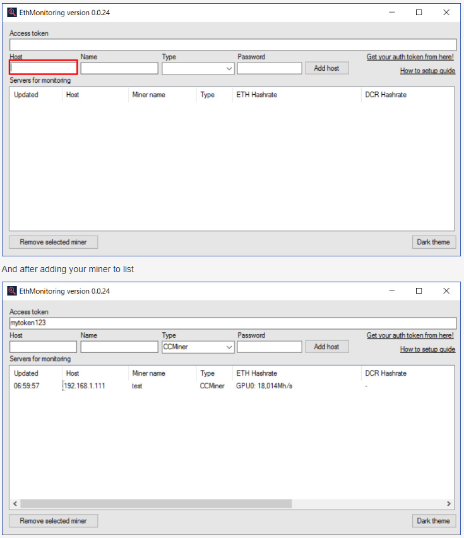The image size is (464, 538).
Task: Open the Type dropdown showing CCMiner
Action: click(198, 347)
